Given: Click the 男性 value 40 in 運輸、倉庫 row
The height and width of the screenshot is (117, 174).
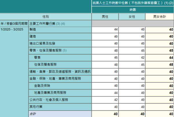Looking at the screenshot, I should [105, 72].
